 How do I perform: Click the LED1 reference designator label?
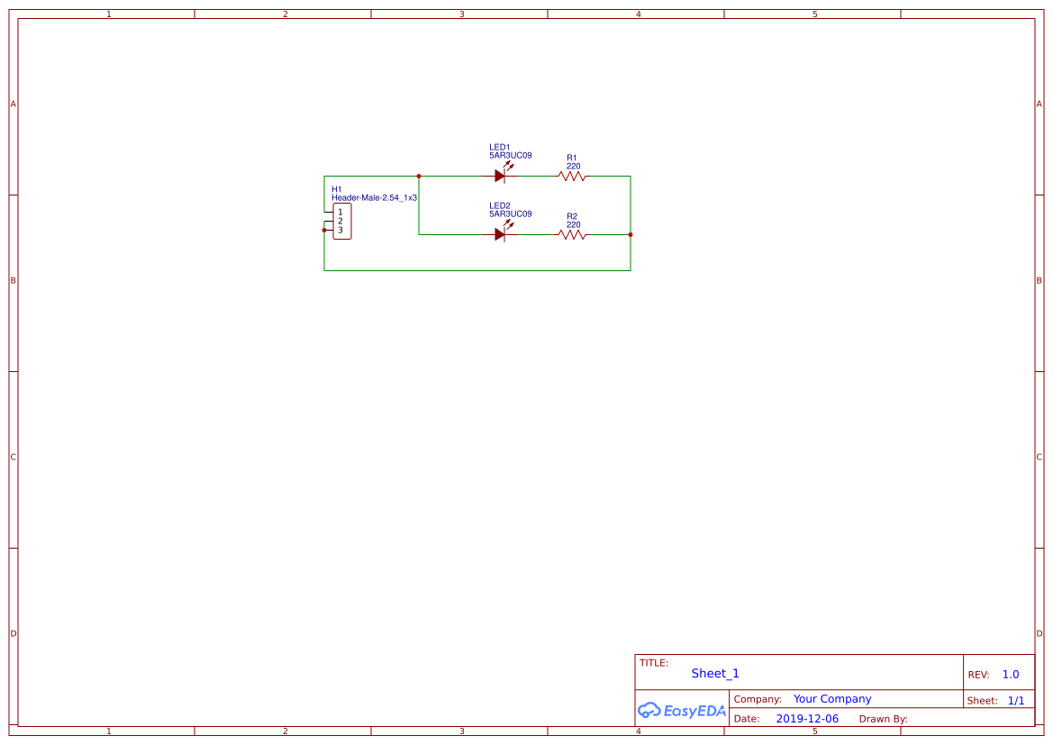point(499,147)
